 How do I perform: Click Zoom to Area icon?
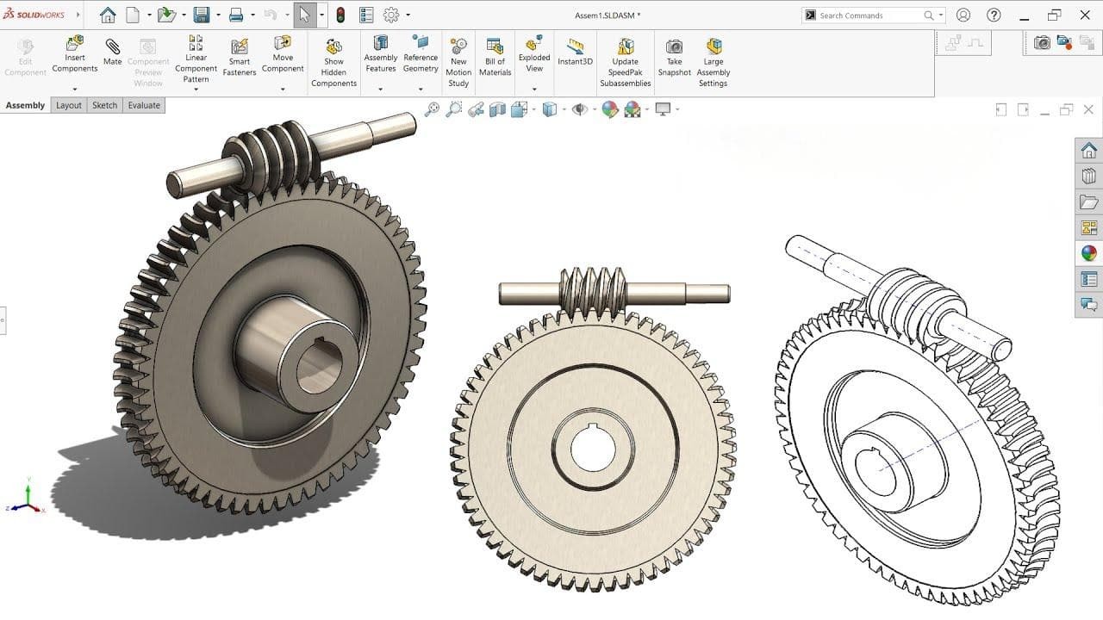[453, 109]
